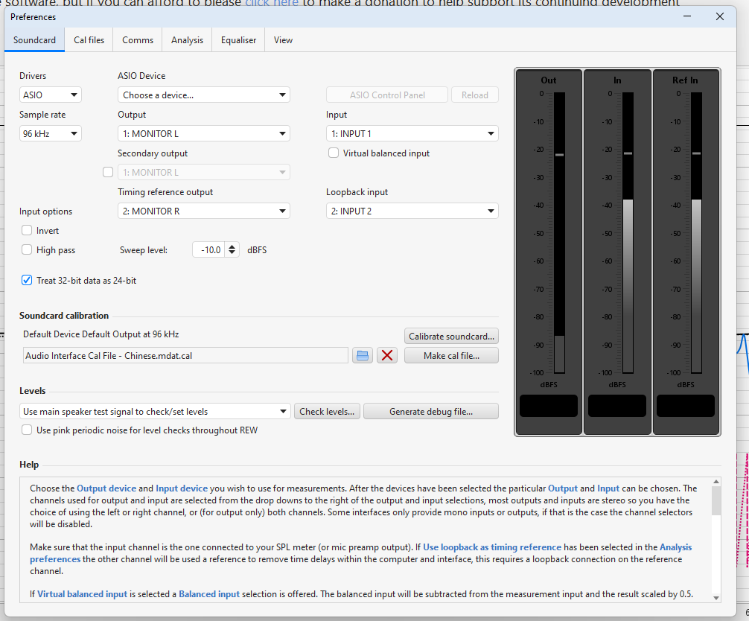This screenshot has height=621, width=749.
Task: Open Balanced input help link
Action: tap(209, 593)
